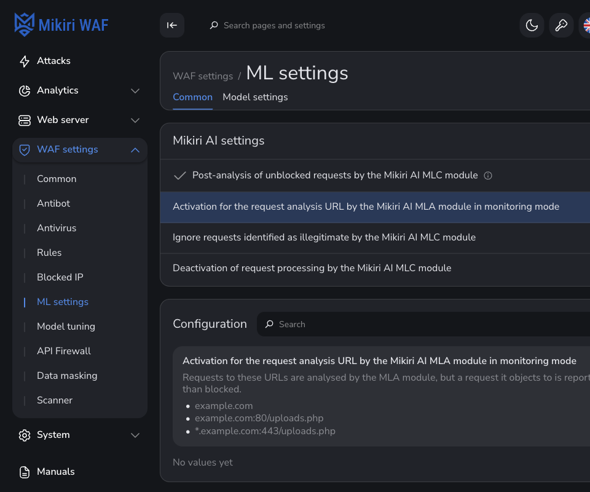Open the key icon button
This screenshot has height=492, width=590.
(x=561, y=25)
